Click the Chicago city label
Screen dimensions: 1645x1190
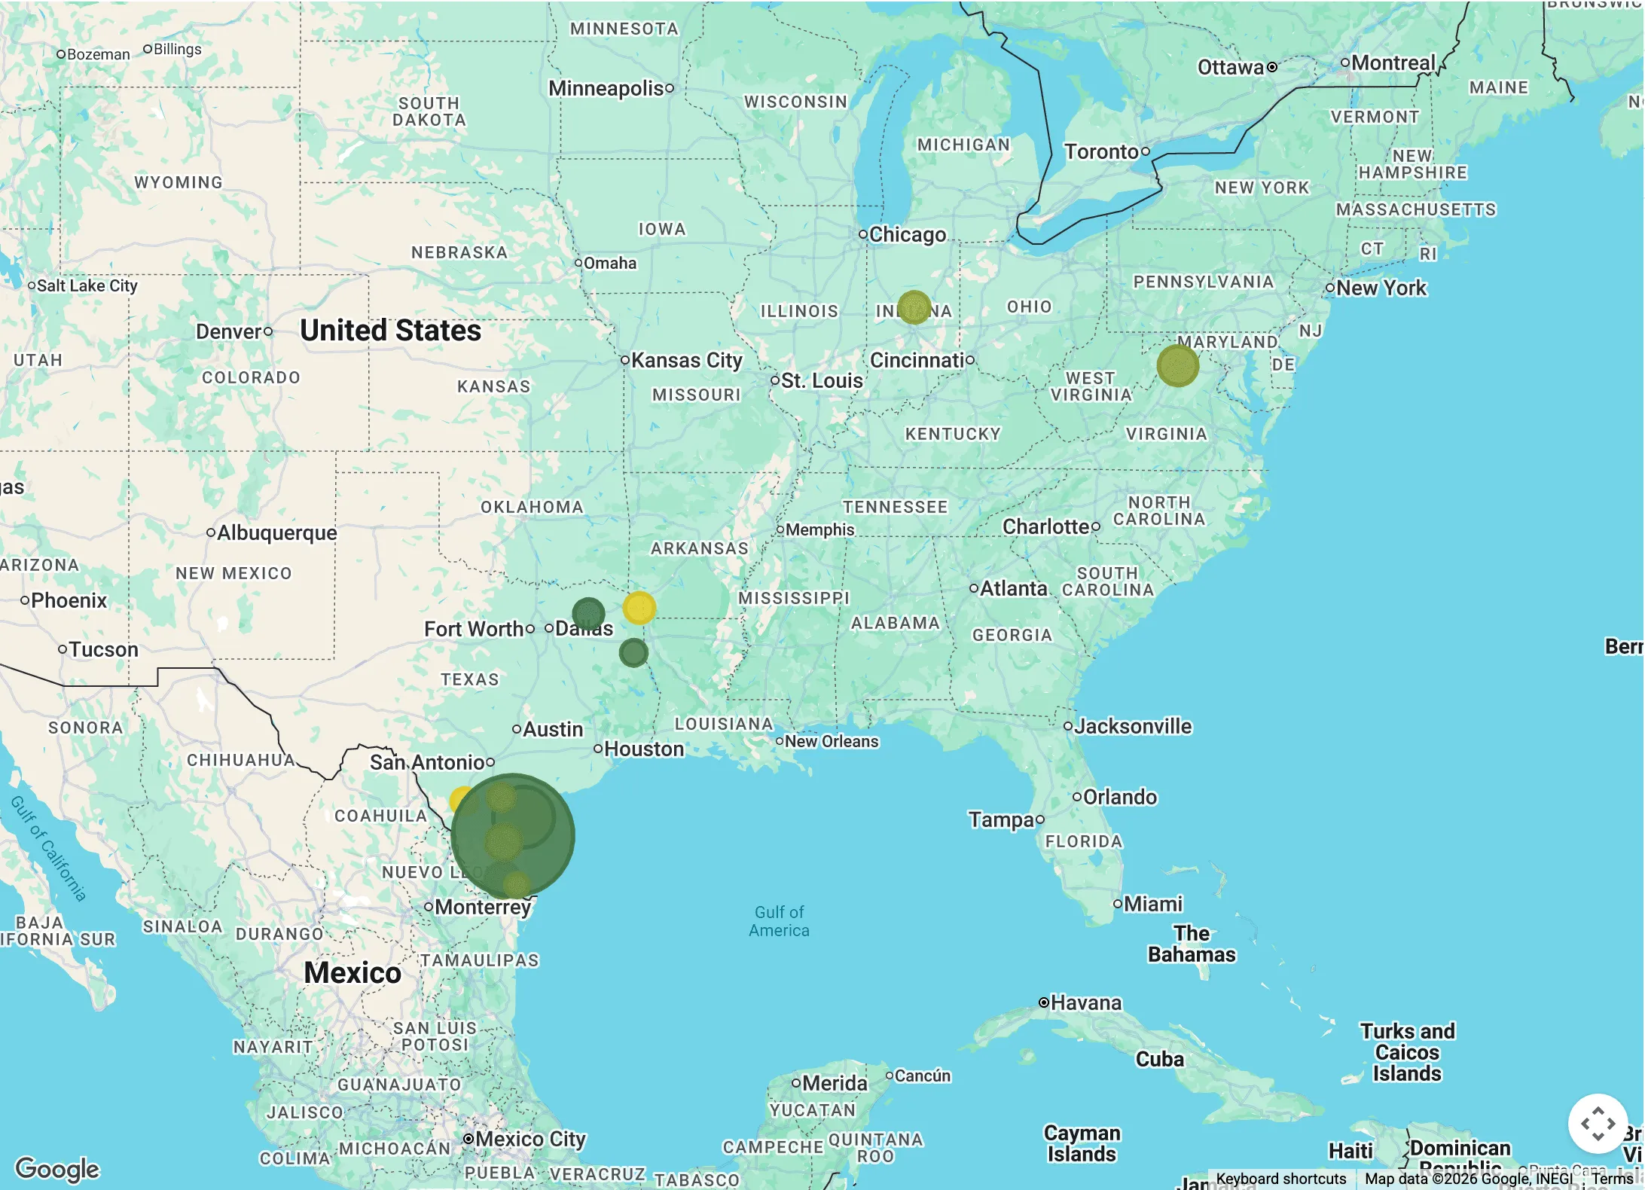[907, 234]
